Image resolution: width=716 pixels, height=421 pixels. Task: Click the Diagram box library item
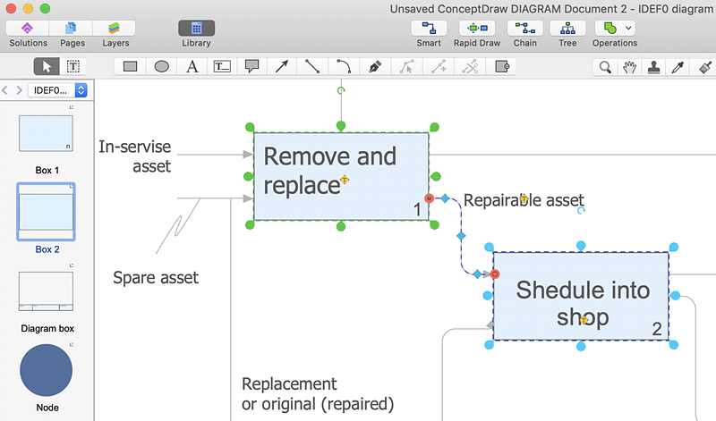tap(46, 290)
